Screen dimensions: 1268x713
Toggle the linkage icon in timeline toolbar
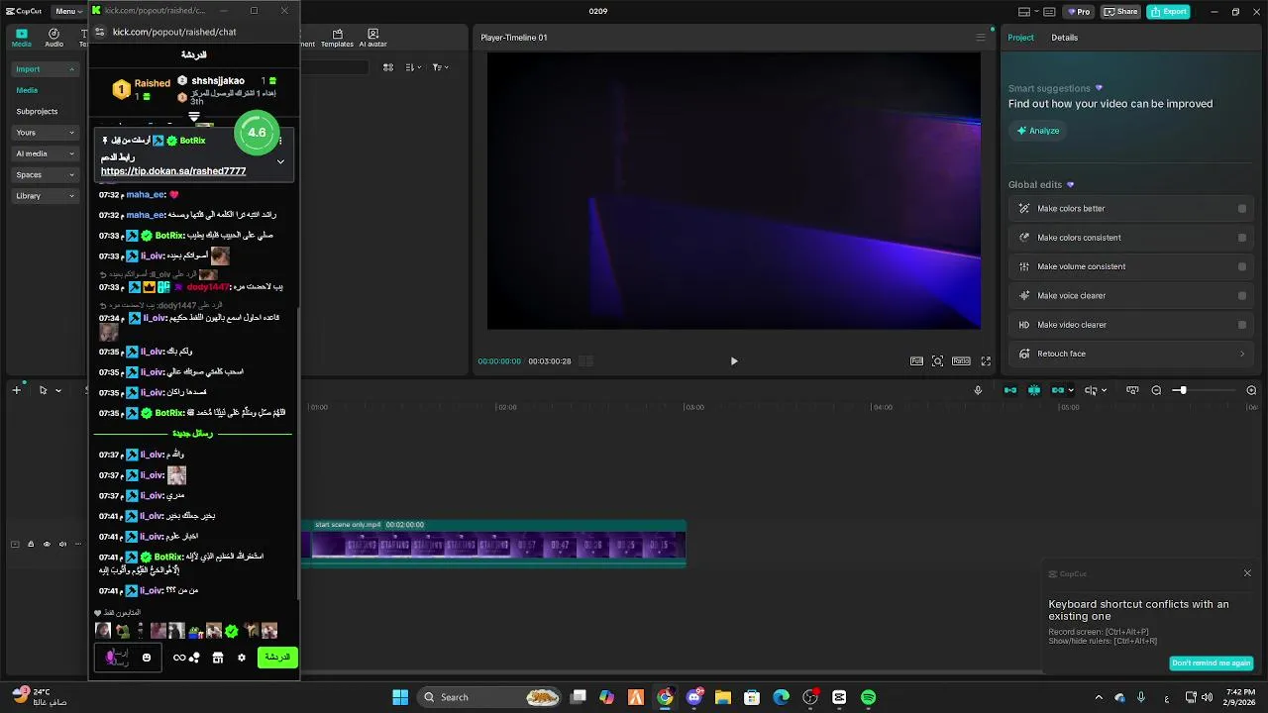click(1058, 390)
